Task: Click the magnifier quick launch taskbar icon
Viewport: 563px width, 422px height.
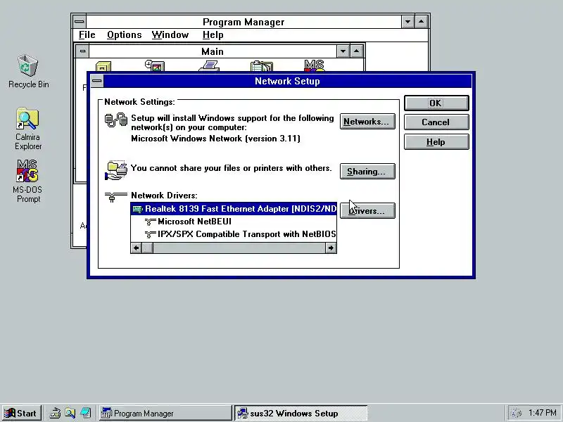Action: pyautogui.click(x=70, y=414)
